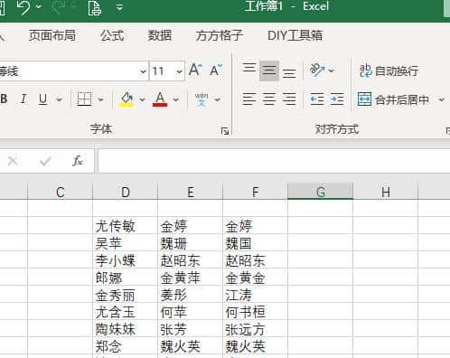Click the insert function fx icon
Image resolution: width=450 pixels, height=358 pixels.
click(x=78, y=161)
